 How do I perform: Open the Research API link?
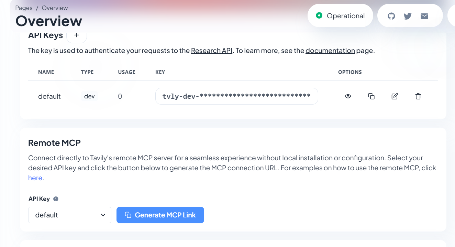click(x=212, y=51)
